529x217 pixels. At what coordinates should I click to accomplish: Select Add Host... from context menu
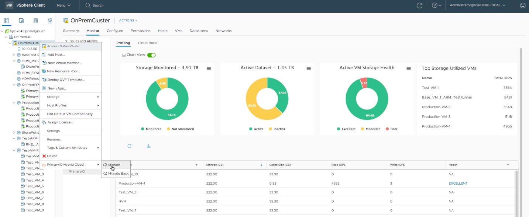click(71, 55)
